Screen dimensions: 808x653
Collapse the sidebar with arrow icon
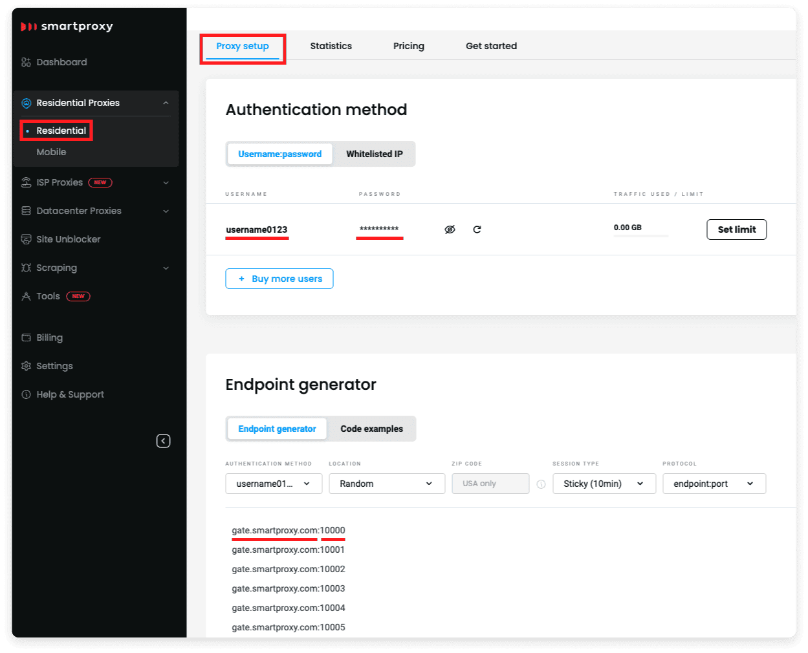pos(163,441)
